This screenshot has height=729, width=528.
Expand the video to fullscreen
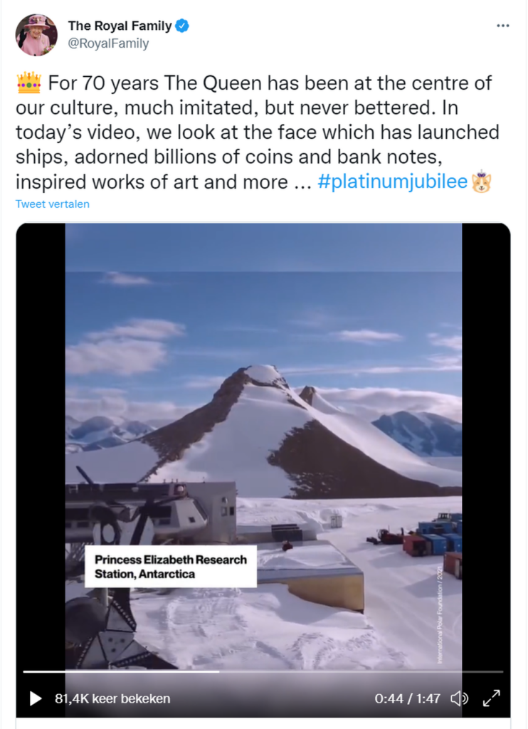click(491, 698)
